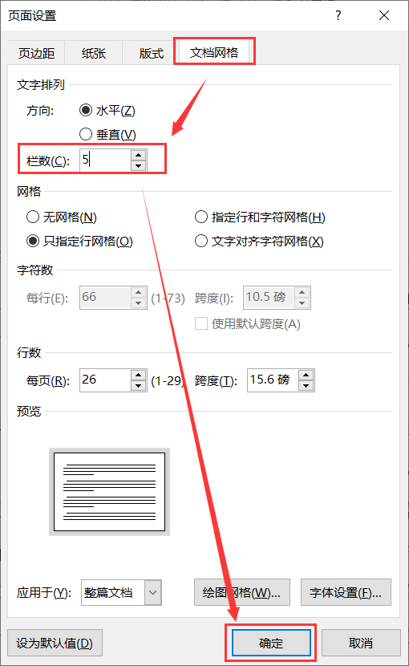The height and width of the screenshot is (666, 409).
Task: Switch to the 版式 tab
Action: (x=152, y=53)
